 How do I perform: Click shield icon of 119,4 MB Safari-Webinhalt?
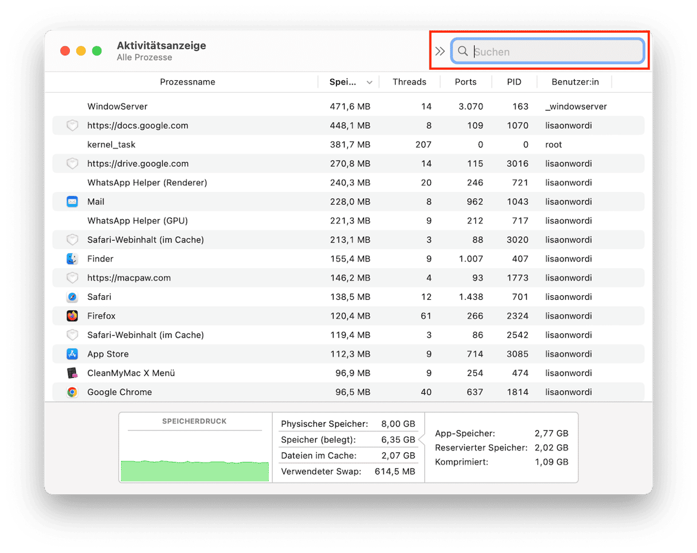pyautogui.click(x=72, y=335)
